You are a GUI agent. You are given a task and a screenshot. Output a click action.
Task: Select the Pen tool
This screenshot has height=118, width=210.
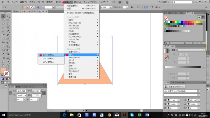3,24
